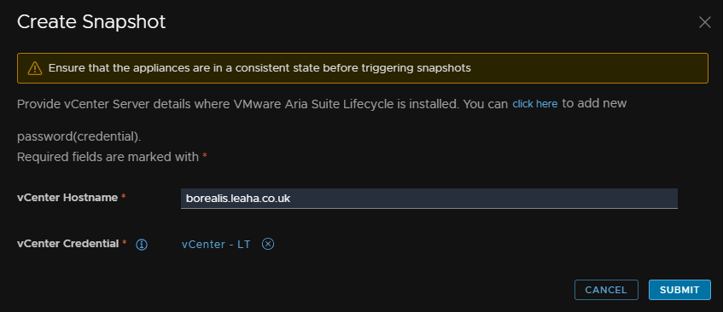This screenshot has height=312, width=723.
Task: Click the vCenter Hostname label
Action: (x=67, y=198)
